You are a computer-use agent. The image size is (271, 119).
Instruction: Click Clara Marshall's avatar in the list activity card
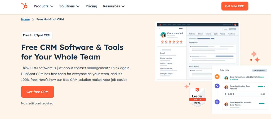click(226, 78)
